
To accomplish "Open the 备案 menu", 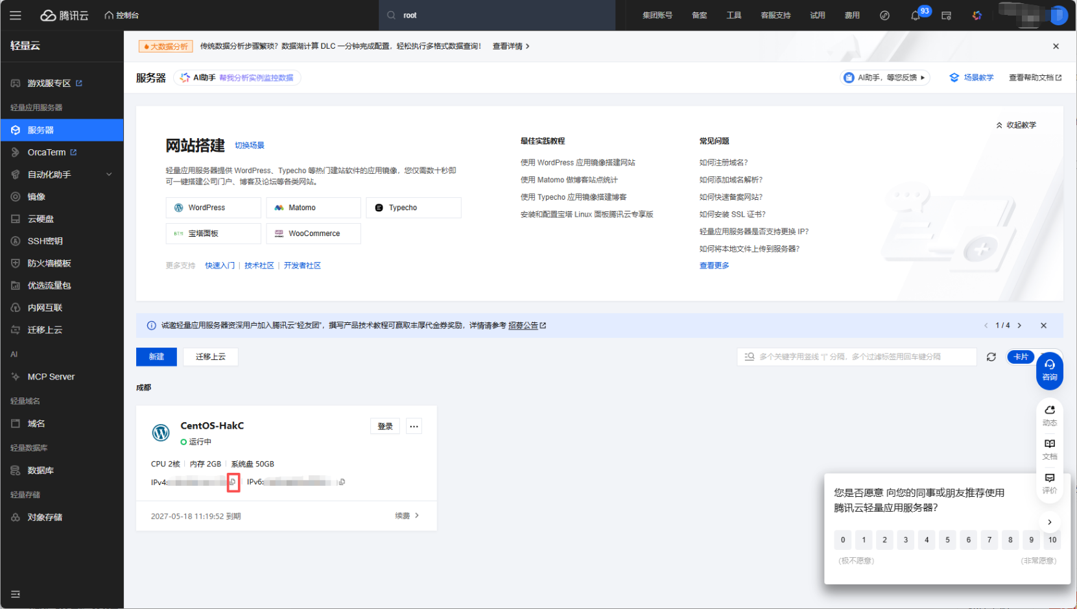I will (x=699, y=15).
